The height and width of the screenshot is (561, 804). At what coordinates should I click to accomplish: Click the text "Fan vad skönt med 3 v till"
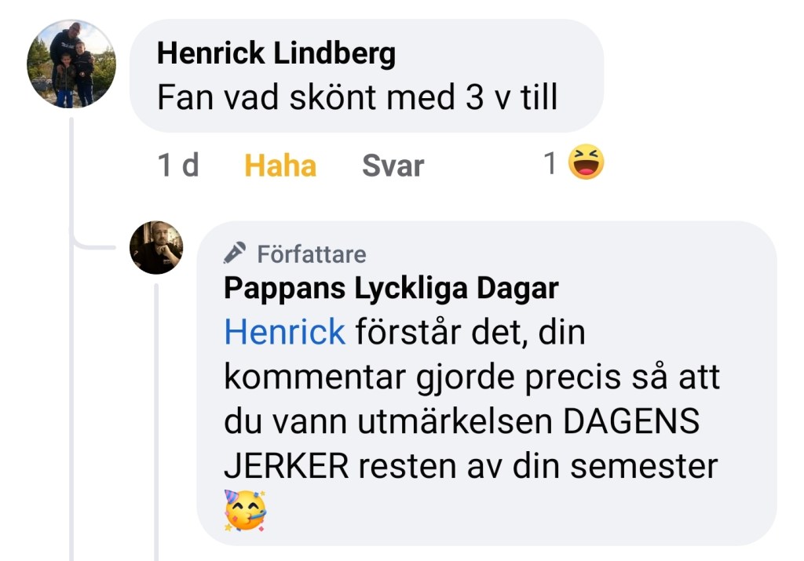click(357, 98)
